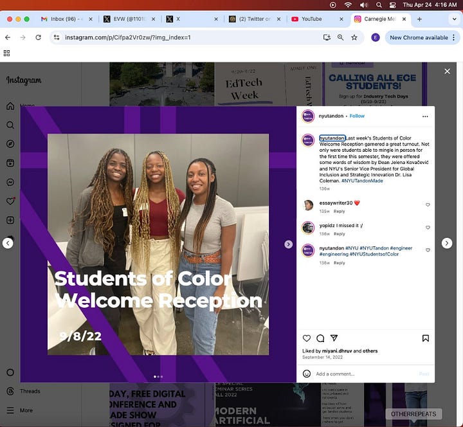Close the YouTube tab
This screenshot has height=427, width=463.
341,19
